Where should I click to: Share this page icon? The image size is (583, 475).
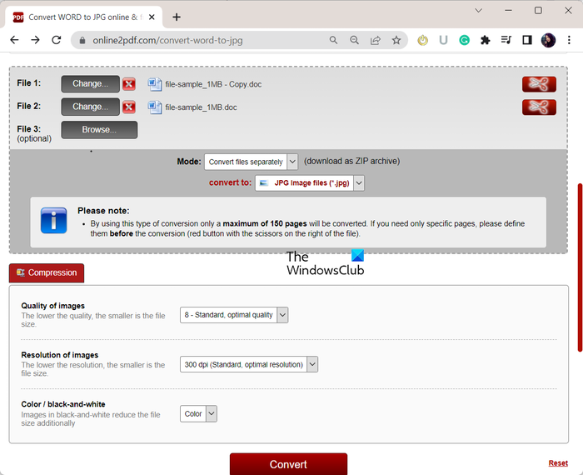pyautogui.click(x=376, y=40)
